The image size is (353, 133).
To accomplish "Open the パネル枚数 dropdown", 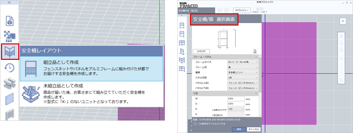I will click(243, 78).
